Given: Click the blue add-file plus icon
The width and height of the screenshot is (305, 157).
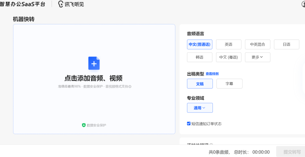Looking at the screenshot, I should coord(94,64).
